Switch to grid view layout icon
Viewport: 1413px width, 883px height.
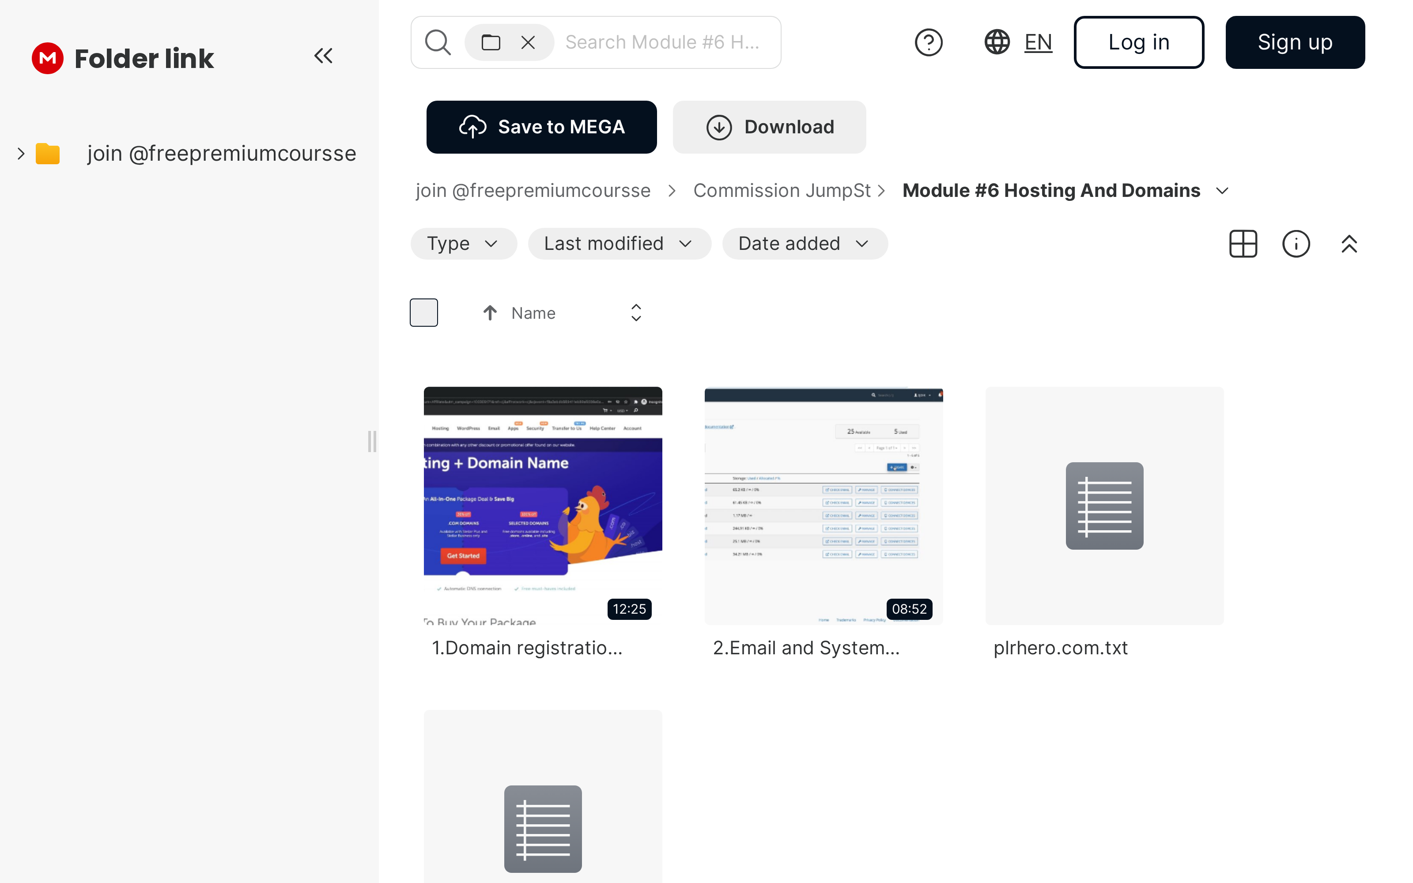click(x=1243, y=244)
